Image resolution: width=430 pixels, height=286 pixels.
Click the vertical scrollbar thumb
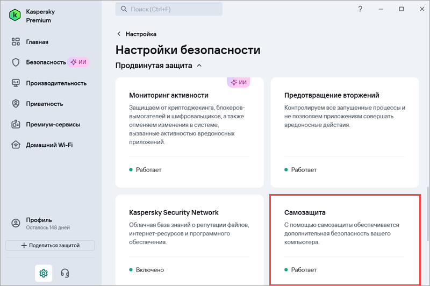(427, 214)
